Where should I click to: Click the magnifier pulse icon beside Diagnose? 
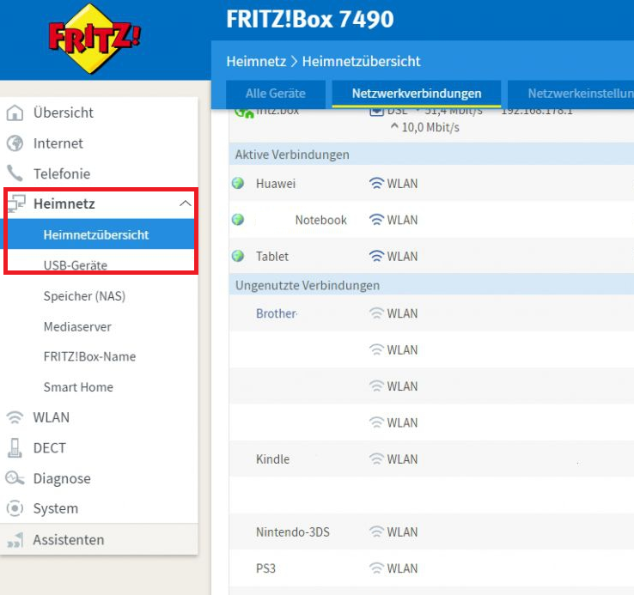pyautogui.click(x=15, y=478)
